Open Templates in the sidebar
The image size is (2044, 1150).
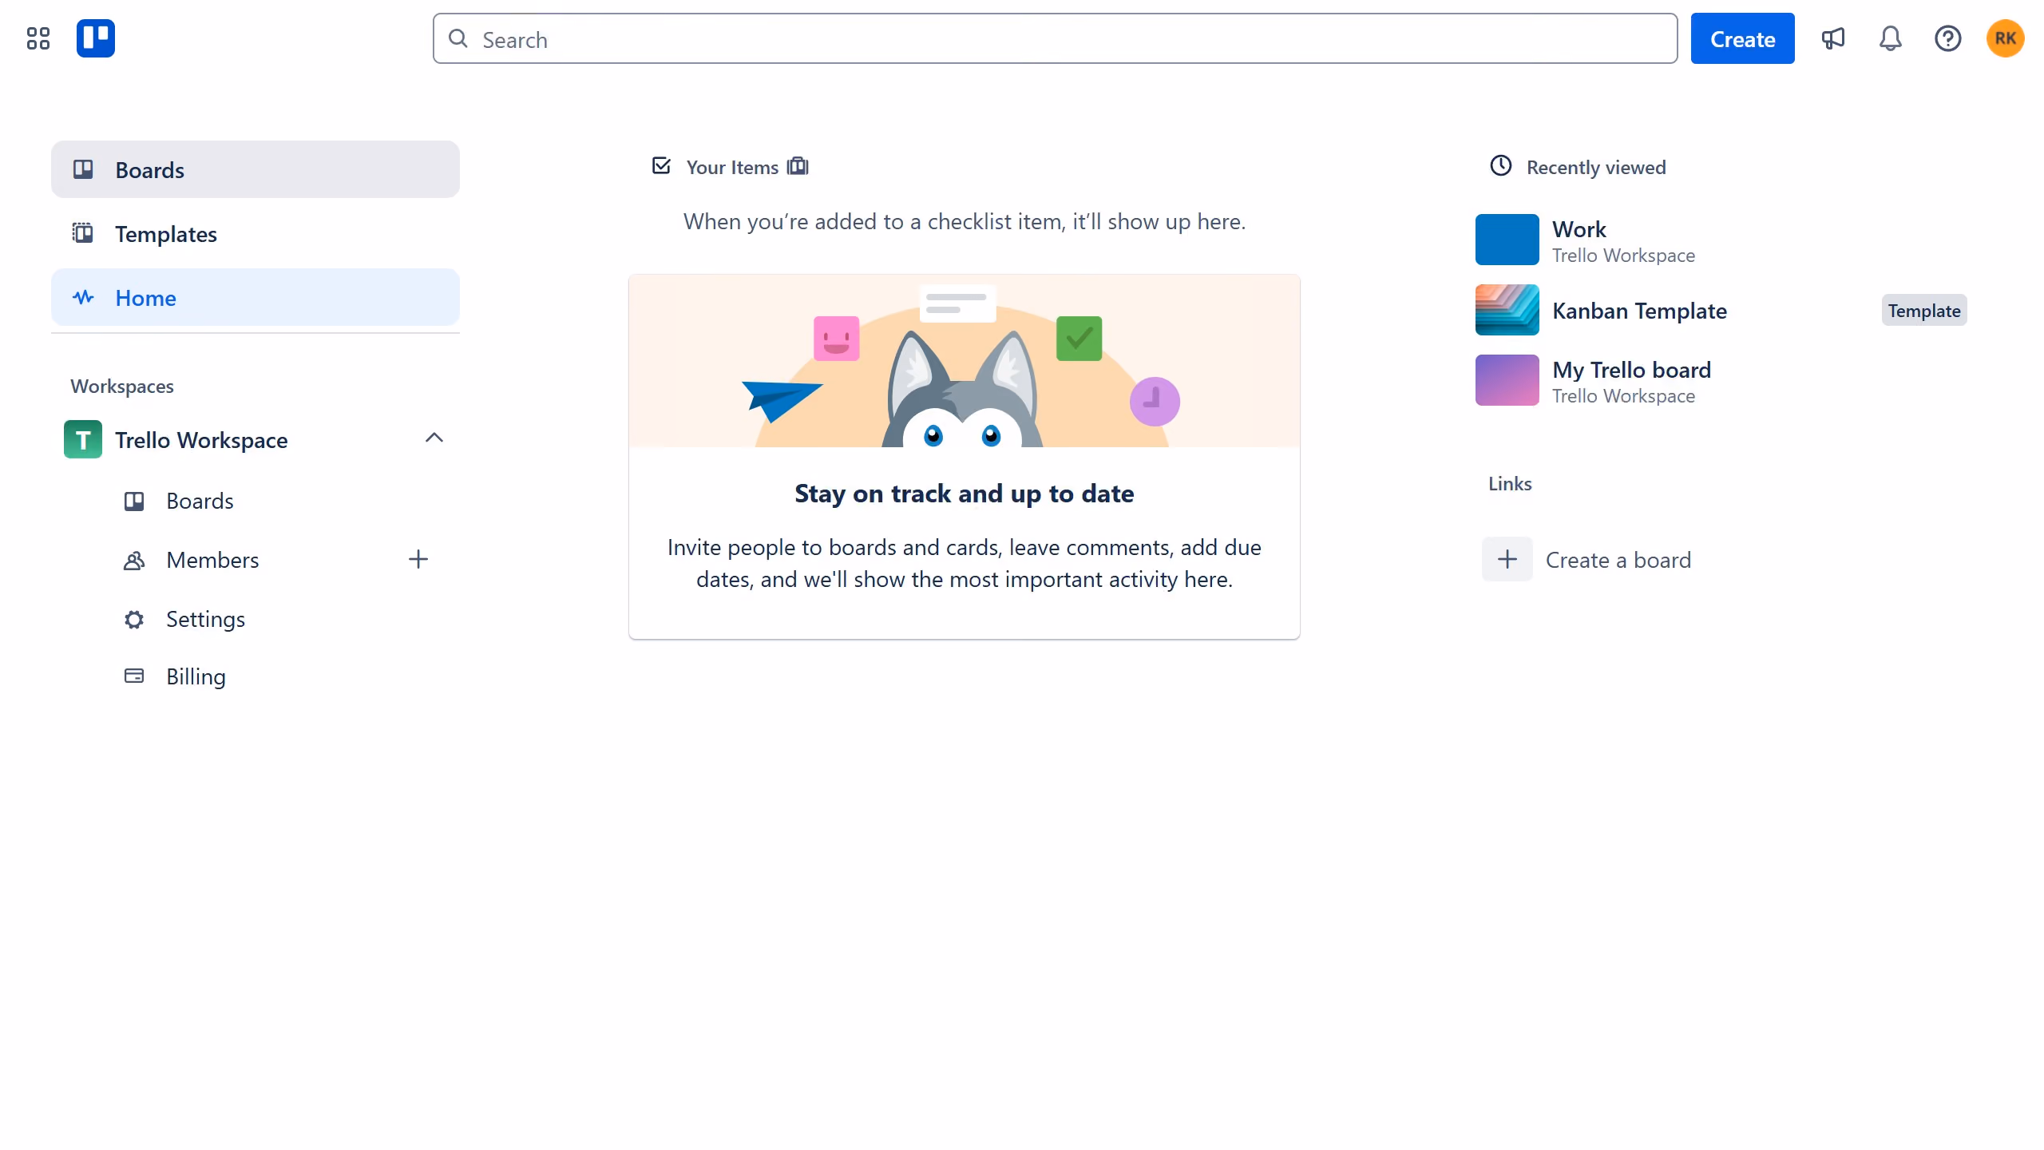click(x=255, y=233)
